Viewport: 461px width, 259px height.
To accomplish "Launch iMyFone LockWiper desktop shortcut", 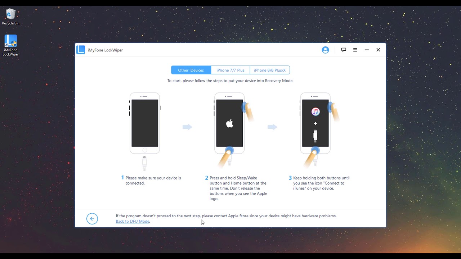I will tap(11, 45).
